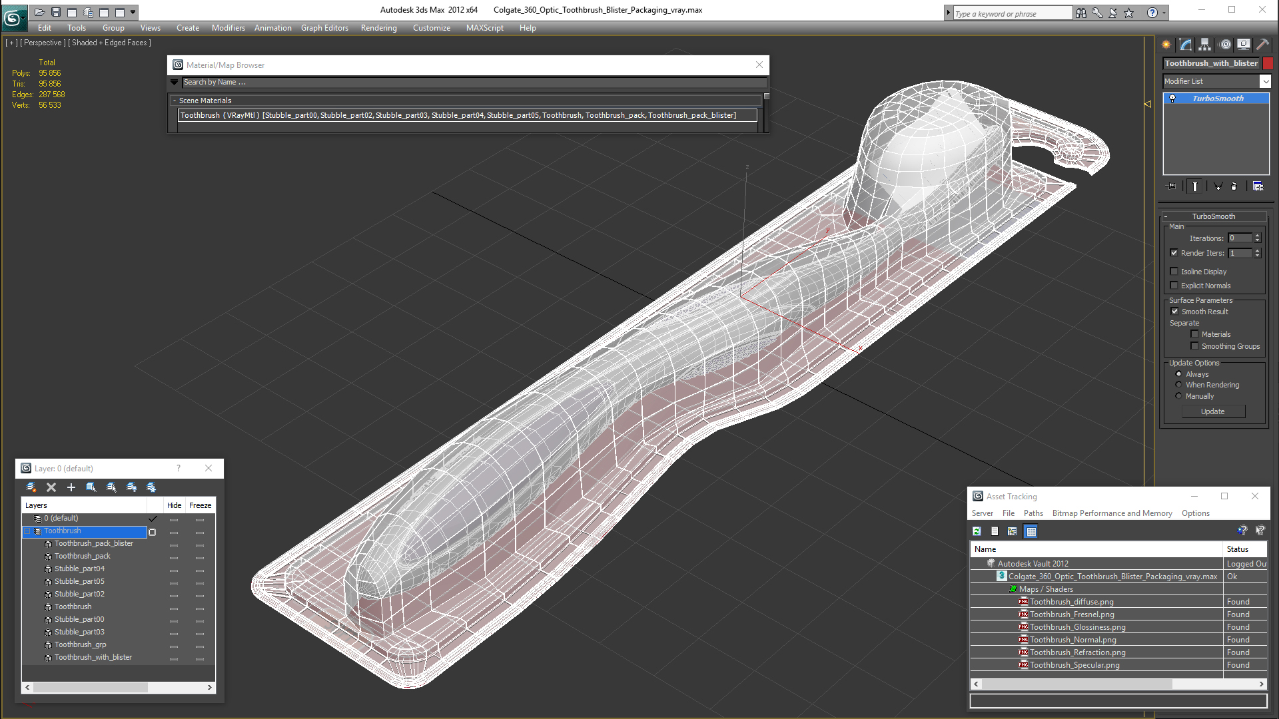Viewport: 1279px width, 719px height.
Task: Open the Material Browser options arrow
Action: pos(175,83)
